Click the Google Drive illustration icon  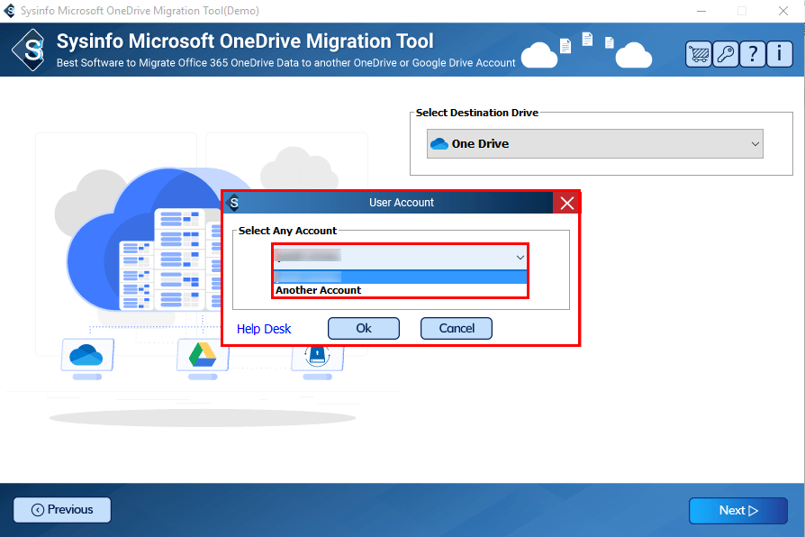pos(203,355)
